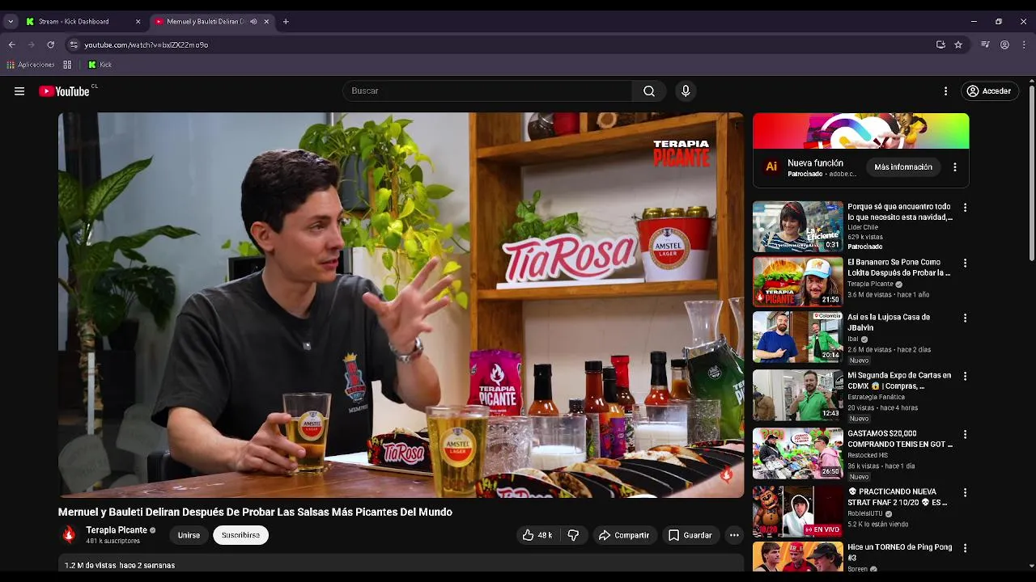Open options for GASTAMOS $20,000 video
The width and height of the screenshot is (1036, 582).
[965, 435]
